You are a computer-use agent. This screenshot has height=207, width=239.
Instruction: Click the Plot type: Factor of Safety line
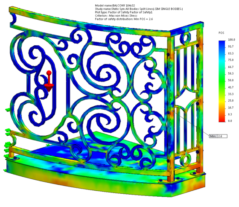(123, 12)
